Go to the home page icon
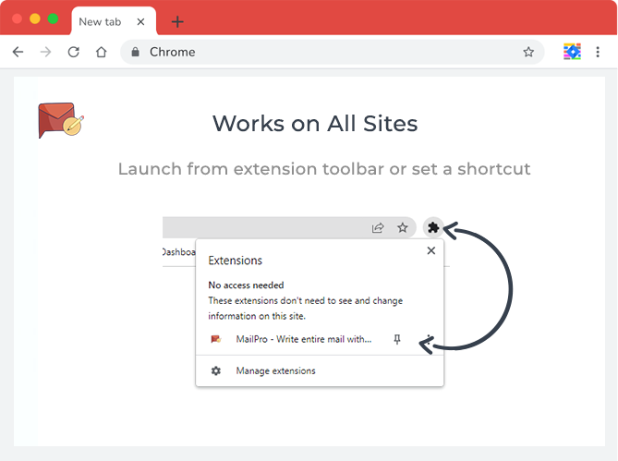Screen dimensions: 618x461 pyautogui.click(x=101, y=53)
